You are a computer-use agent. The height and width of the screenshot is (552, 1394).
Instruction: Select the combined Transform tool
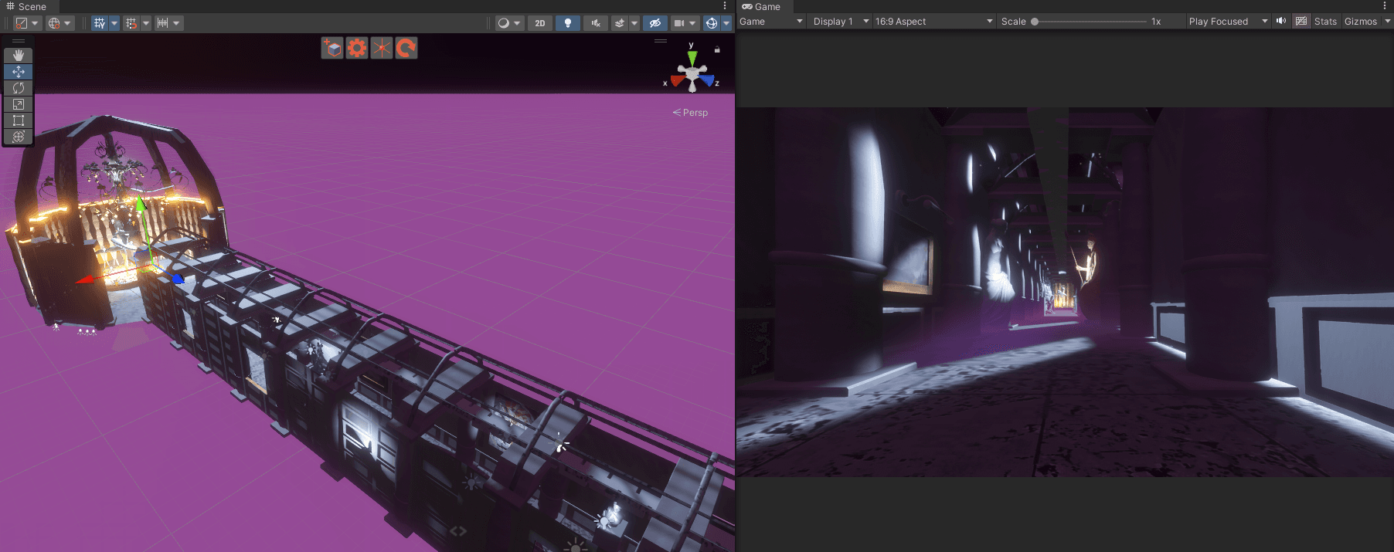19,137
